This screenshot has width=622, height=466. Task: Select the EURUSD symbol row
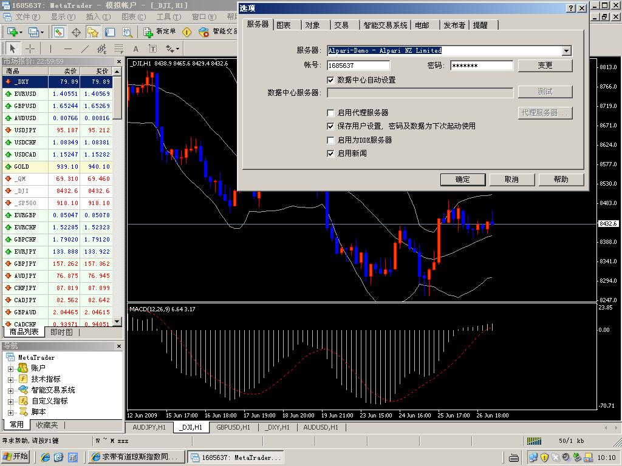point(58,94)
